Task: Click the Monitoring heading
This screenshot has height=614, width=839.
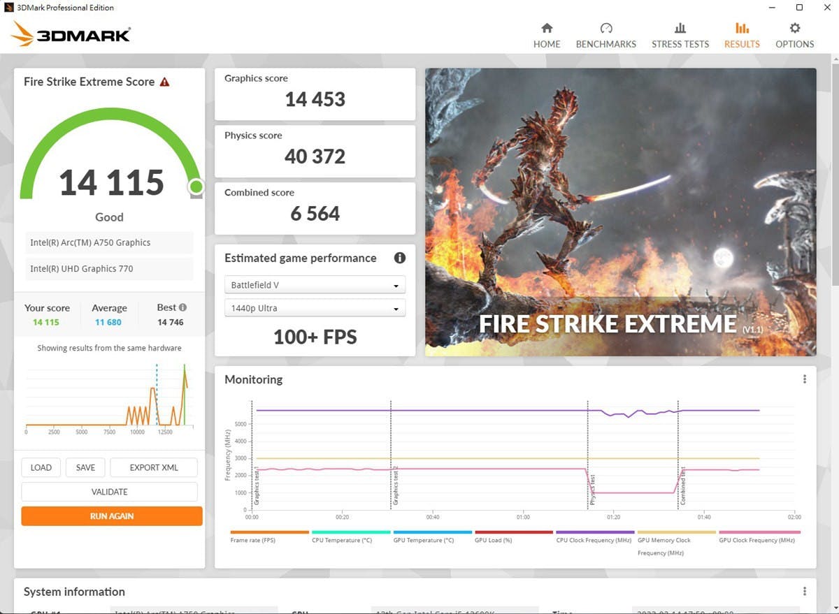Action: [253, 379]
